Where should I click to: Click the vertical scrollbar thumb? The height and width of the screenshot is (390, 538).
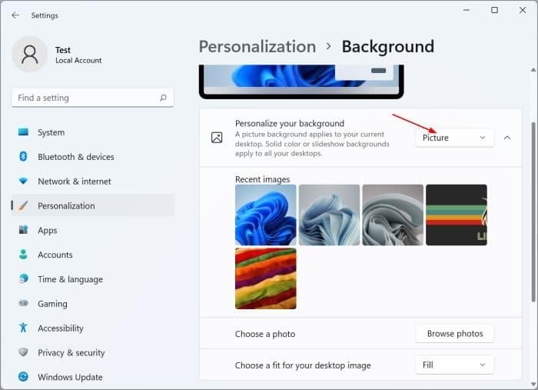point(533,212)
